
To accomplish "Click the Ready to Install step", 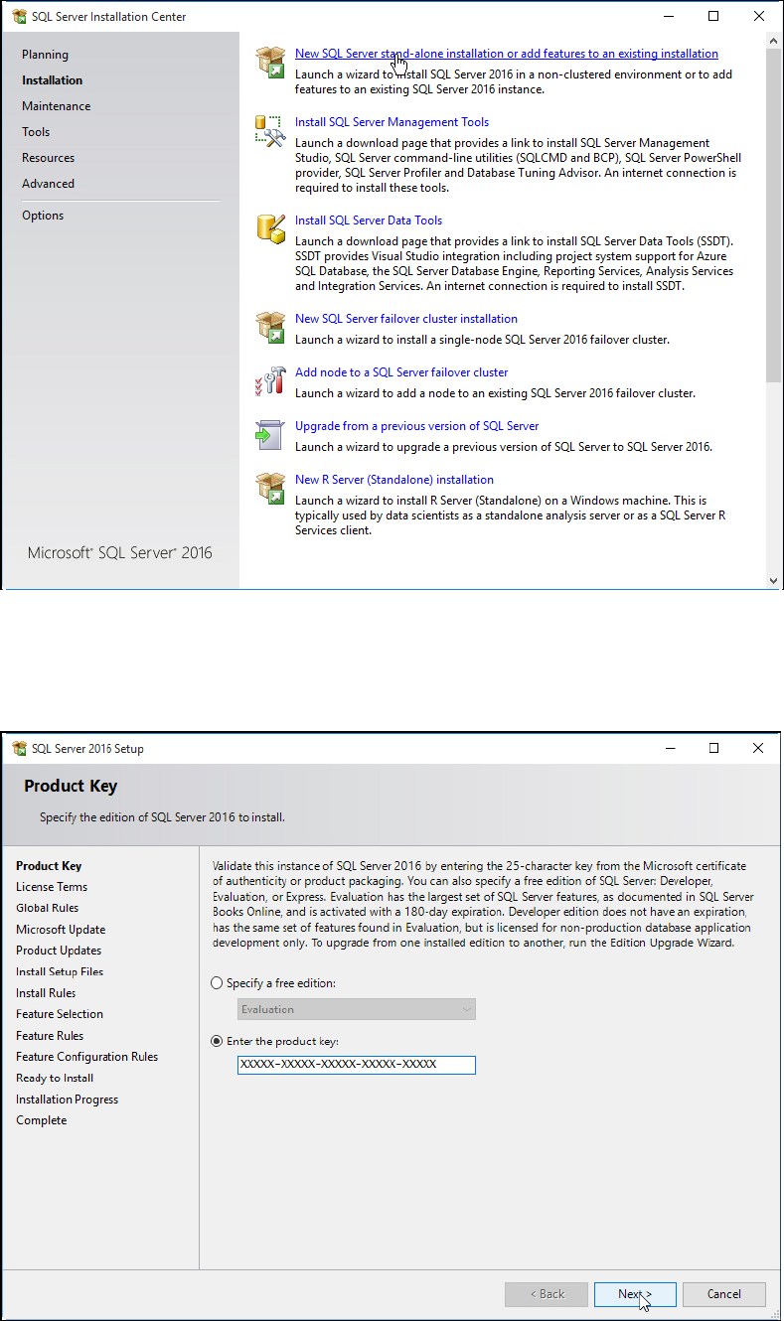I will pos(55,1078).
